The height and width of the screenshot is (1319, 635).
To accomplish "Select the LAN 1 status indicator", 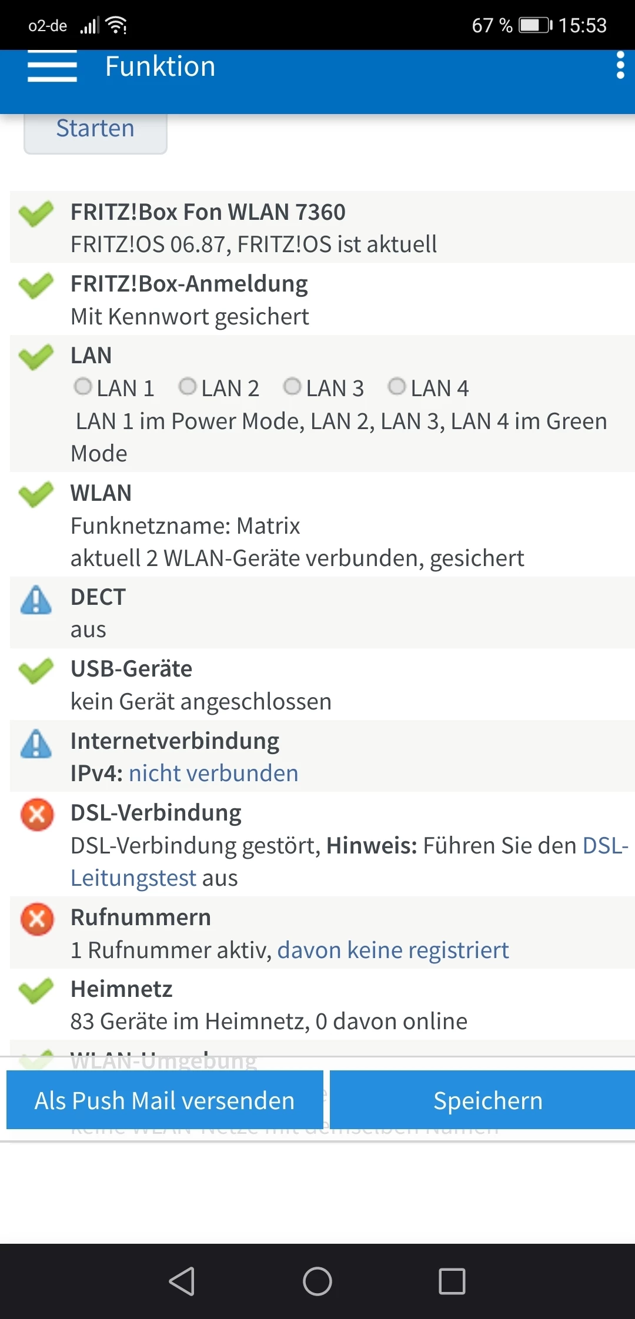I will [x=83, y=387].
